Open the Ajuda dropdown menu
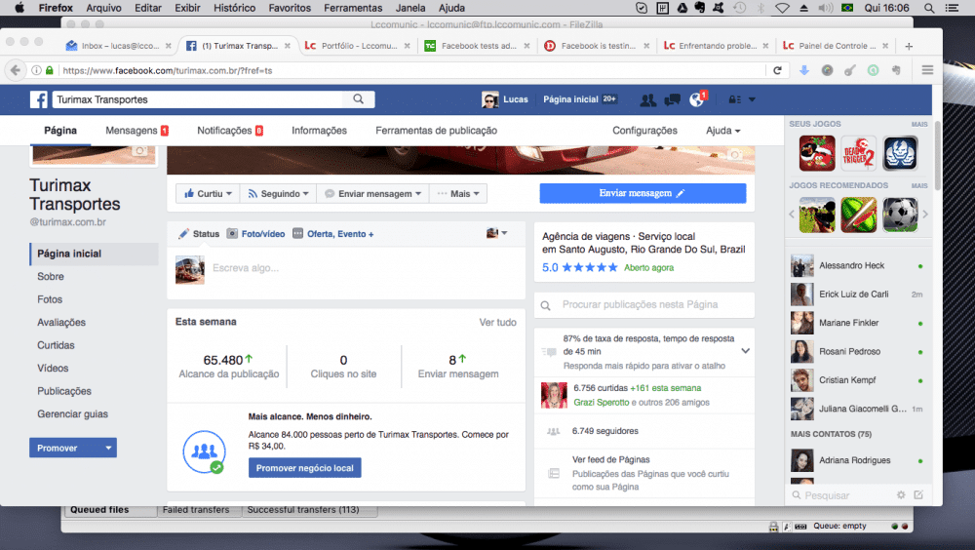This screenshot has width=975, height=550. click(x=723, y=131)
